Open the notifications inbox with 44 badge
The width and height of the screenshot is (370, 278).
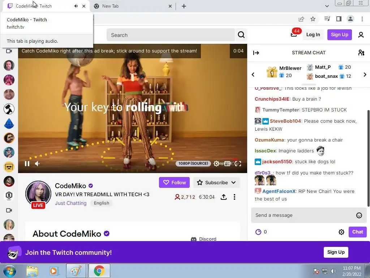[294, 34]
